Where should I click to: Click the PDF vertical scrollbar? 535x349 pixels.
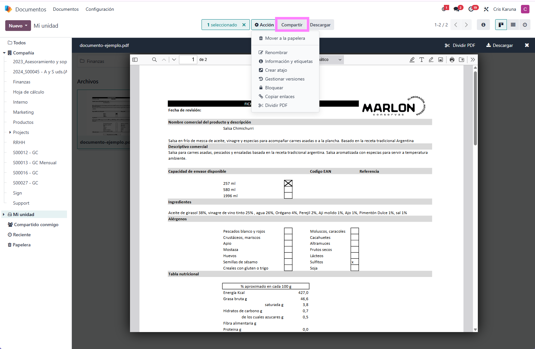point(475,108)
